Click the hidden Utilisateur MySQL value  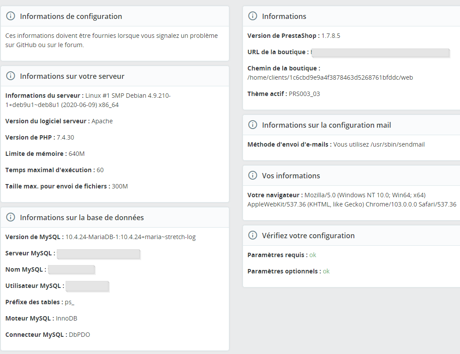[x=87, y=286]
